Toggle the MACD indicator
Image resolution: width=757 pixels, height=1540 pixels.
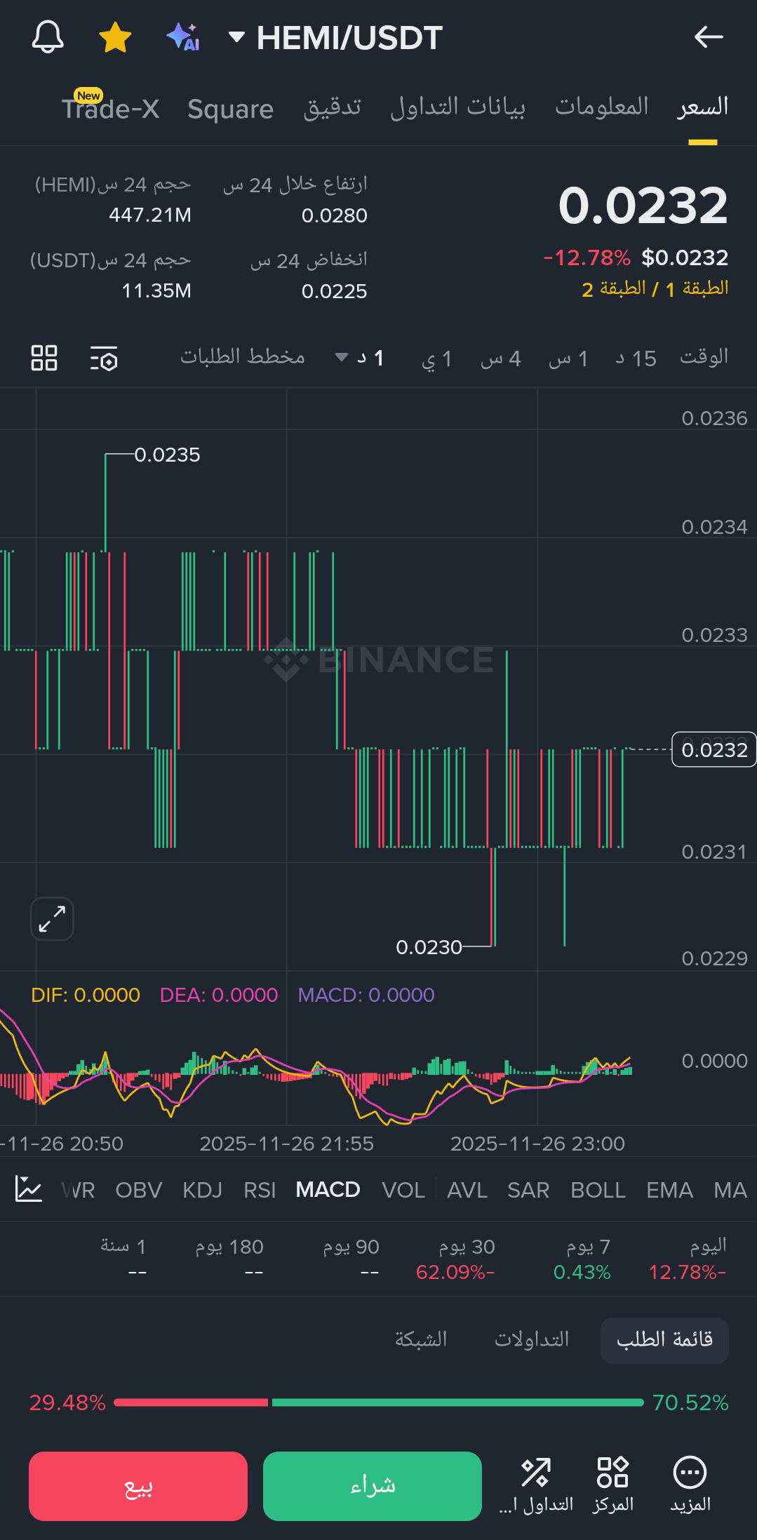(328, 1190)
